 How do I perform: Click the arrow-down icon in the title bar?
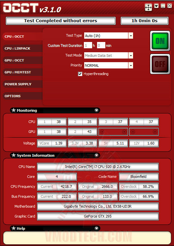click(156, 6)
